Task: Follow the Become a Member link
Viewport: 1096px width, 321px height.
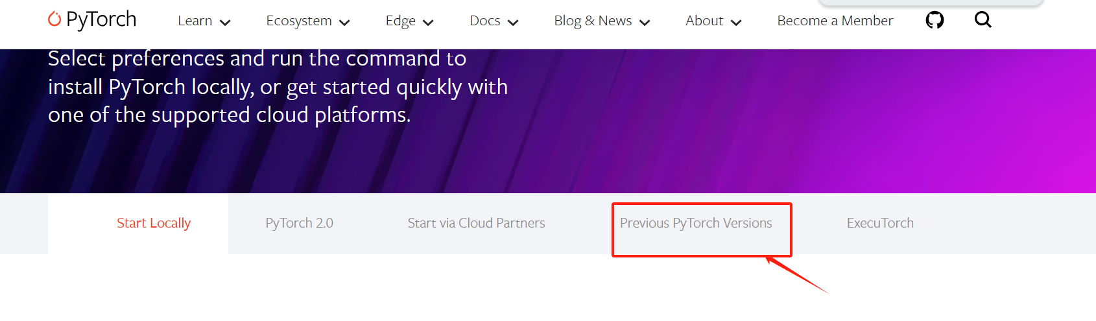Action: (x=835, y=21)
